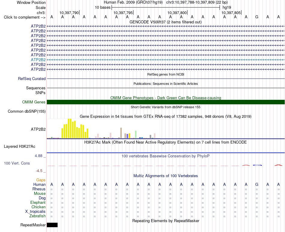Click the 'RefSeq genes from NCBI' title

tap(166, 74)
